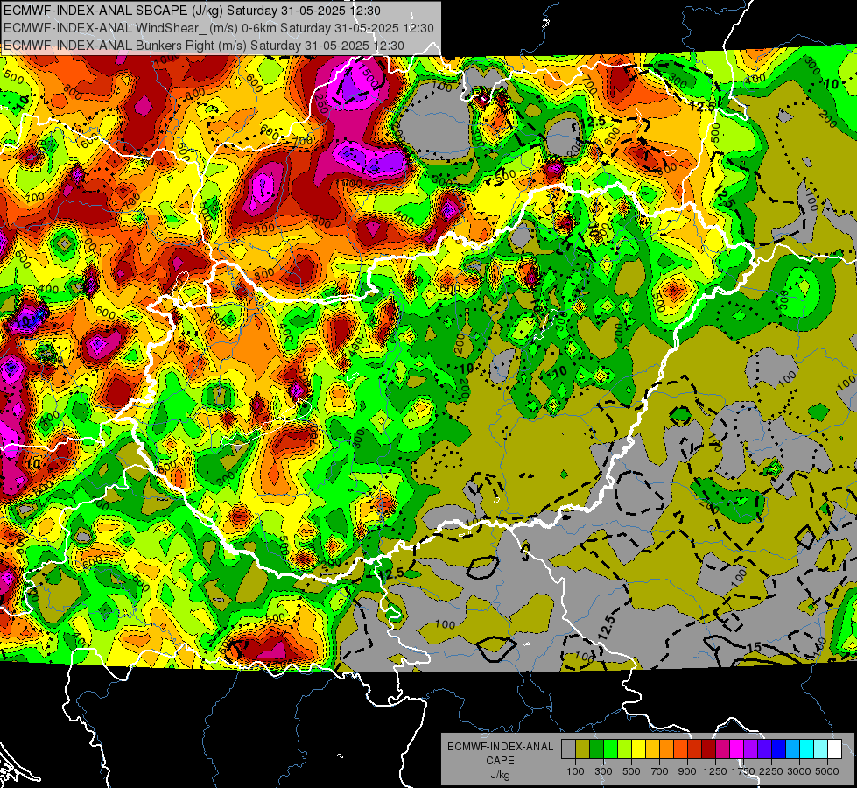This screenshot has height=788, width=857.
Task: Click the 500 tick label in legend
Action: (631, 771)
